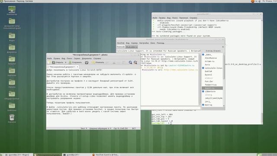
Task: Open the Окно menu in HexChat
Action: [x=153, y=43]
